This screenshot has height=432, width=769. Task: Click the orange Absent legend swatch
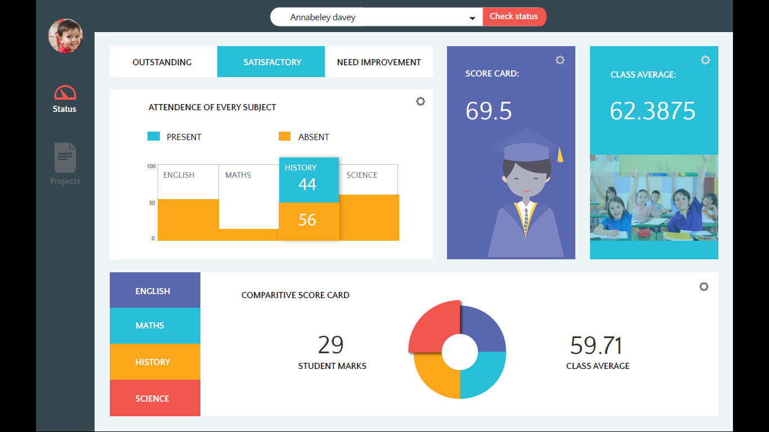point(285,137)
